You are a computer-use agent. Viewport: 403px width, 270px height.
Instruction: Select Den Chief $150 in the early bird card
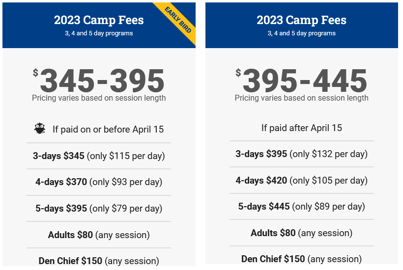(99, 261)
